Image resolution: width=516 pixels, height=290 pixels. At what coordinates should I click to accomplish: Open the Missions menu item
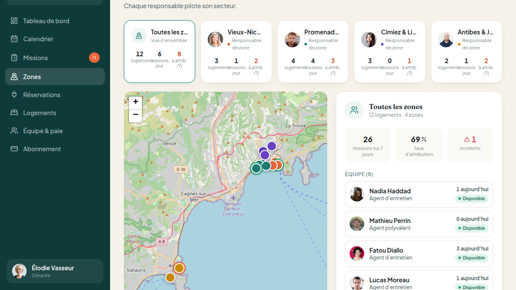tap(55, 58)
